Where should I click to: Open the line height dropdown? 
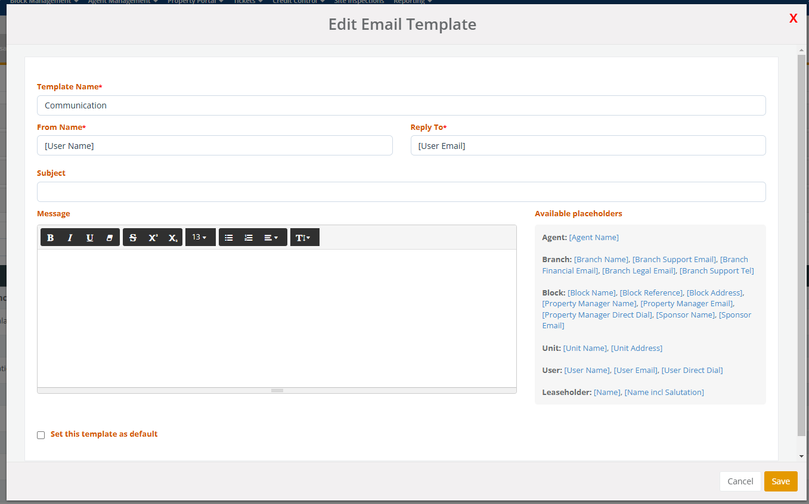click(304, 238)
